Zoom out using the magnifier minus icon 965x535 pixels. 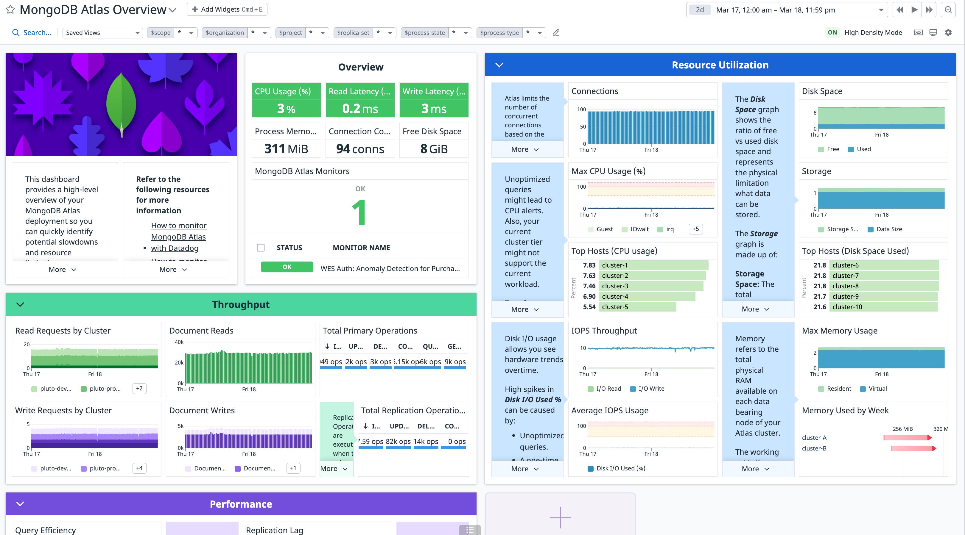948,10
